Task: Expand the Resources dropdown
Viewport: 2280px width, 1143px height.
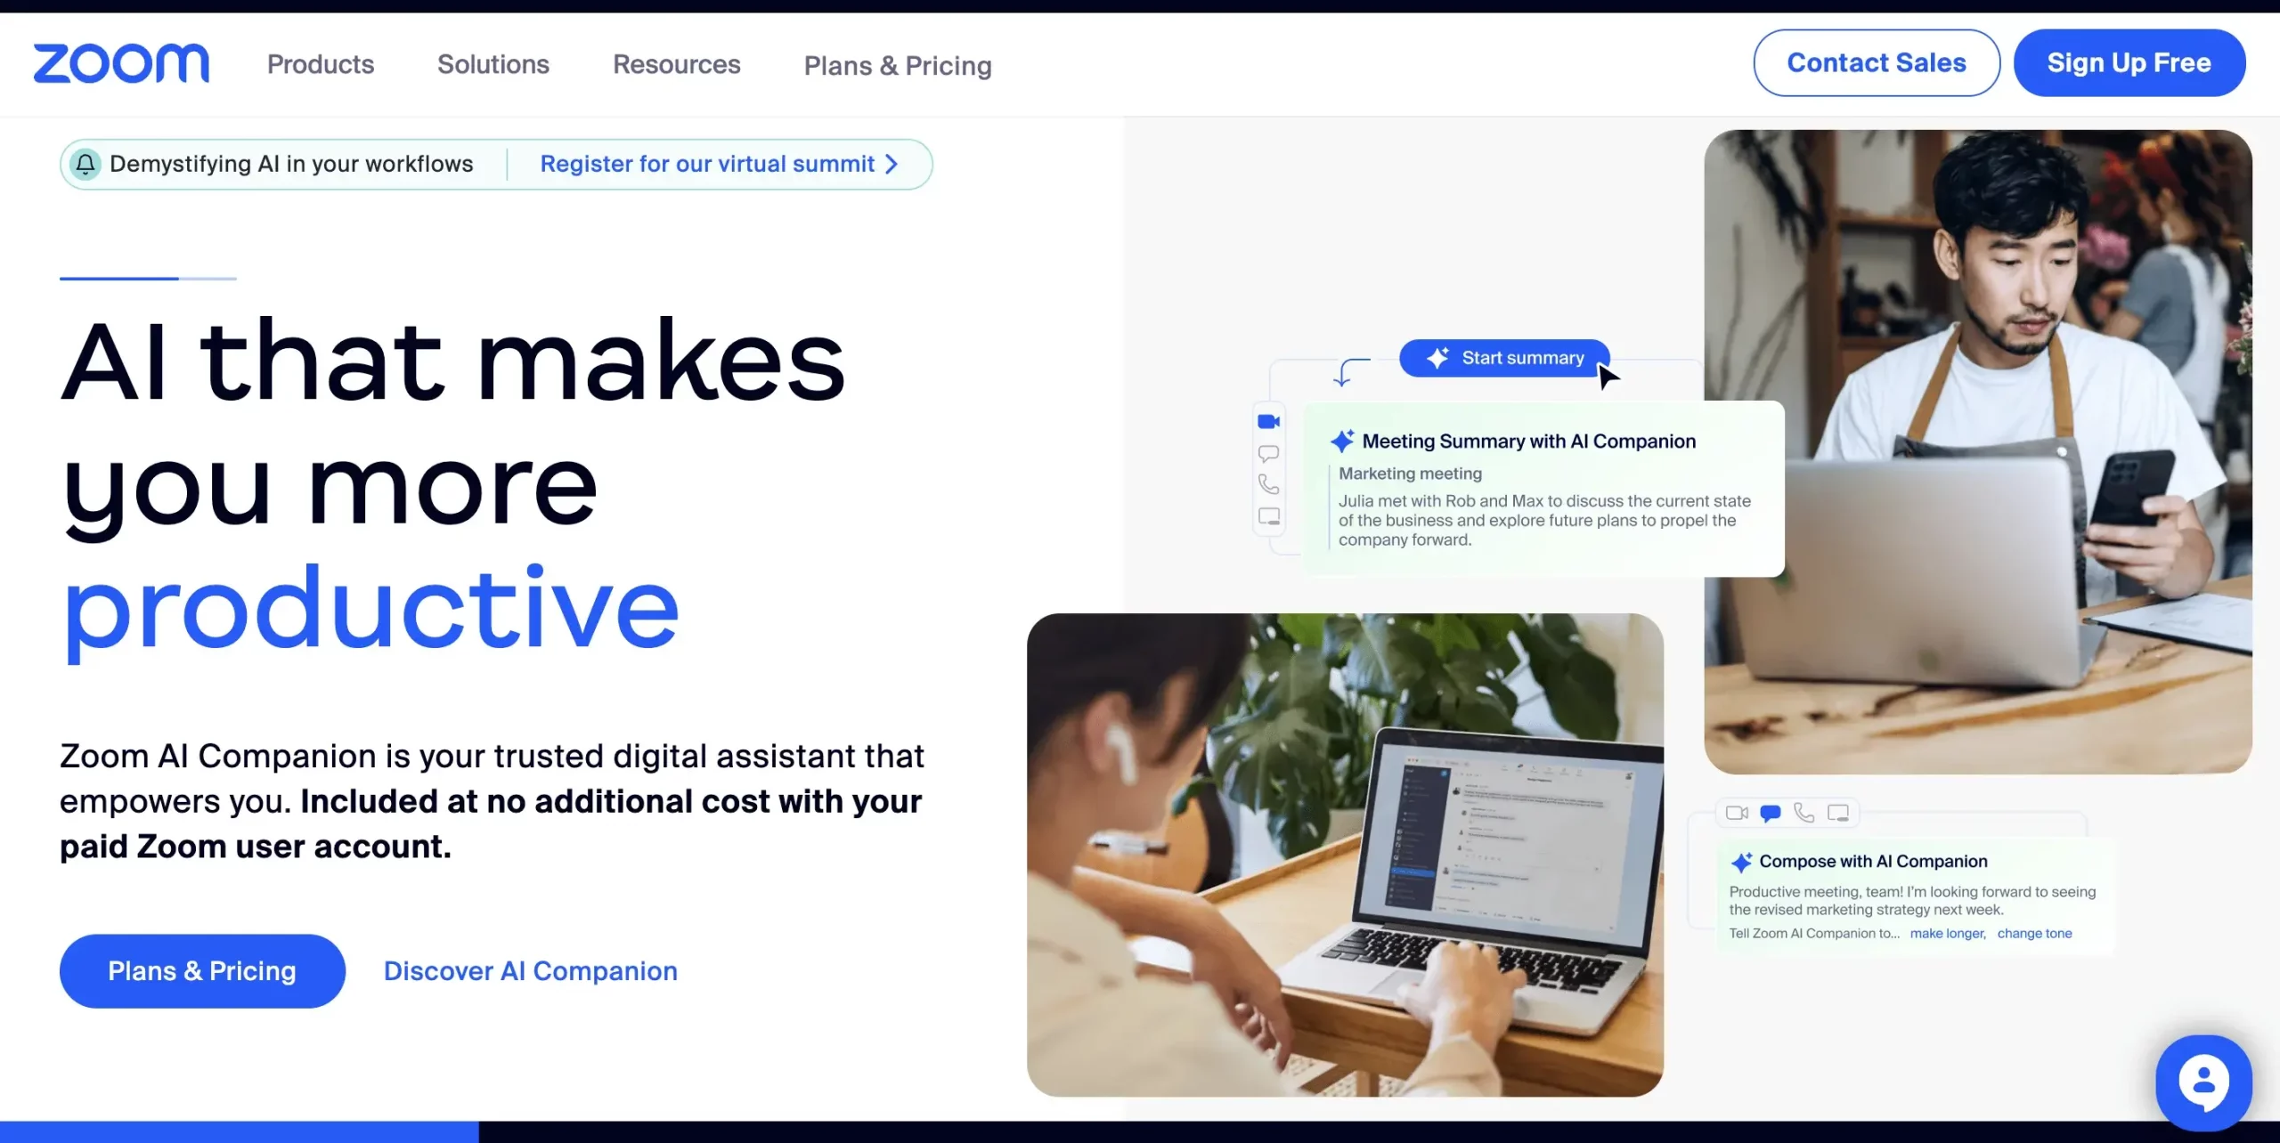Action: click(675, 62)
